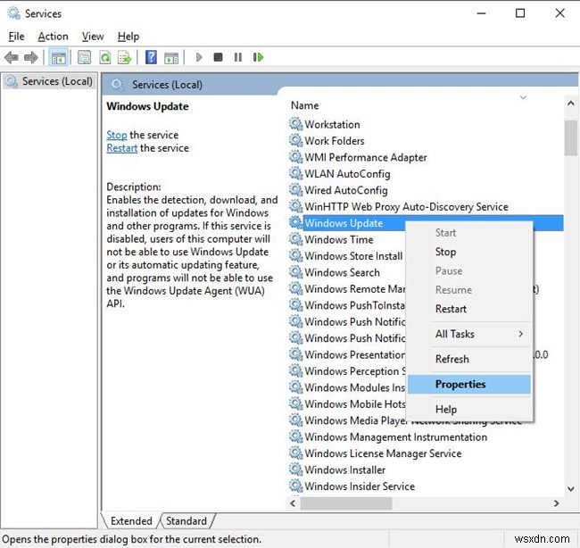Image resolution: width=580 pixels, height=548 pixels.
Task: Choose Properties from the context menu
Action: pyautogui.click(x=460, y=385)
